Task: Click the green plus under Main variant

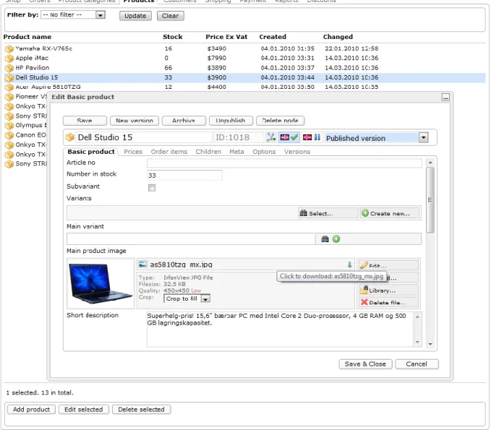Action: 336,239
